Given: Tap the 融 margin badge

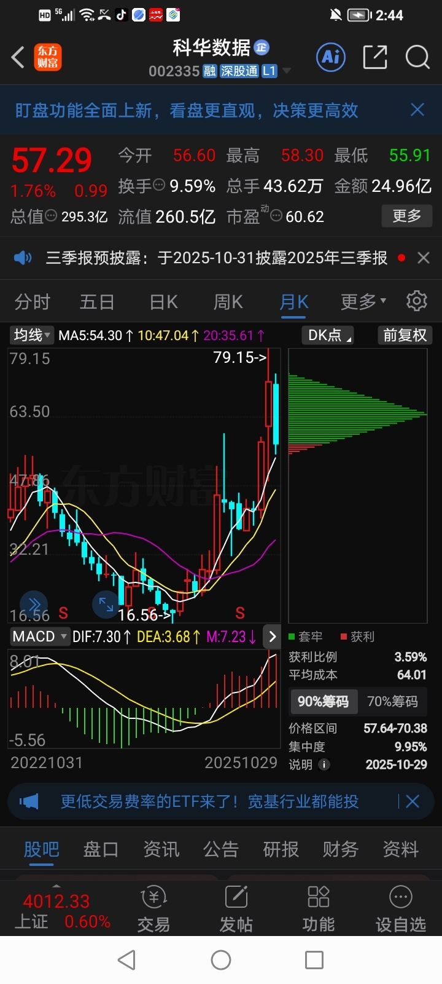Looking at the screenshot, I should click(x=210, y=71).
